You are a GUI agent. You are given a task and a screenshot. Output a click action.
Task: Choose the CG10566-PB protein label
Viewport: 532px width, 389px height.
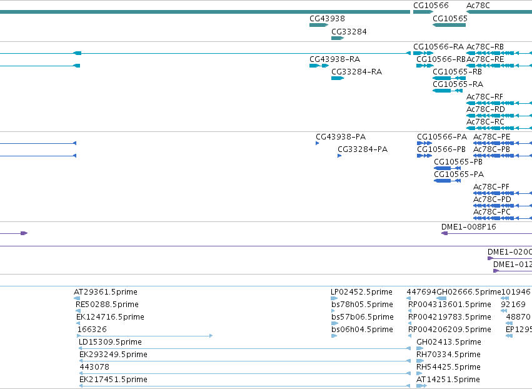pyautogui.click(x=441, y=149)
